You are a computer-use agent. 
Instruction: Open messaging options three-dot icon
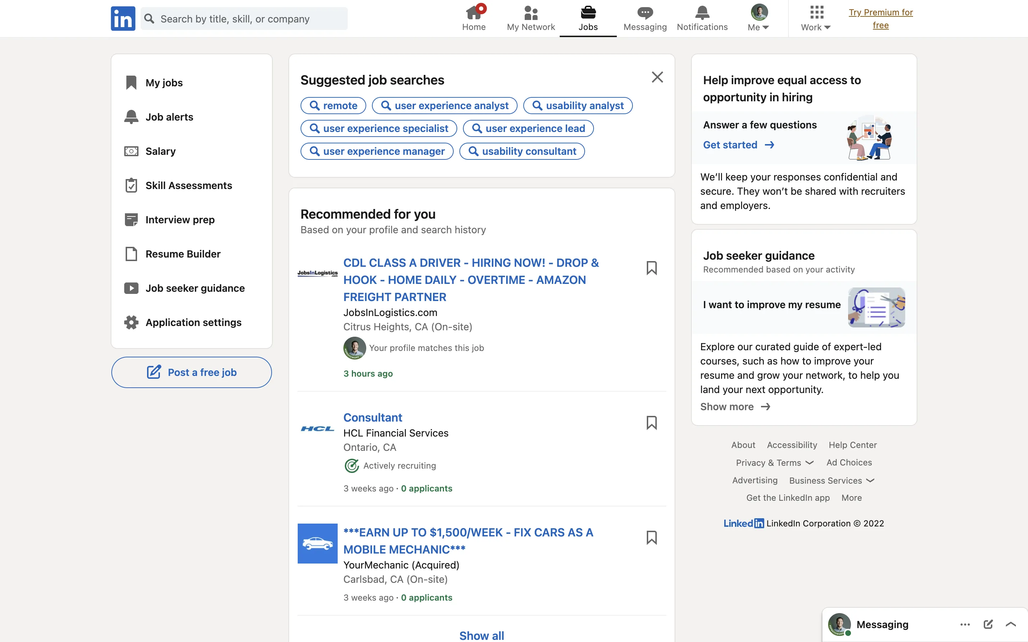(965, 624)
